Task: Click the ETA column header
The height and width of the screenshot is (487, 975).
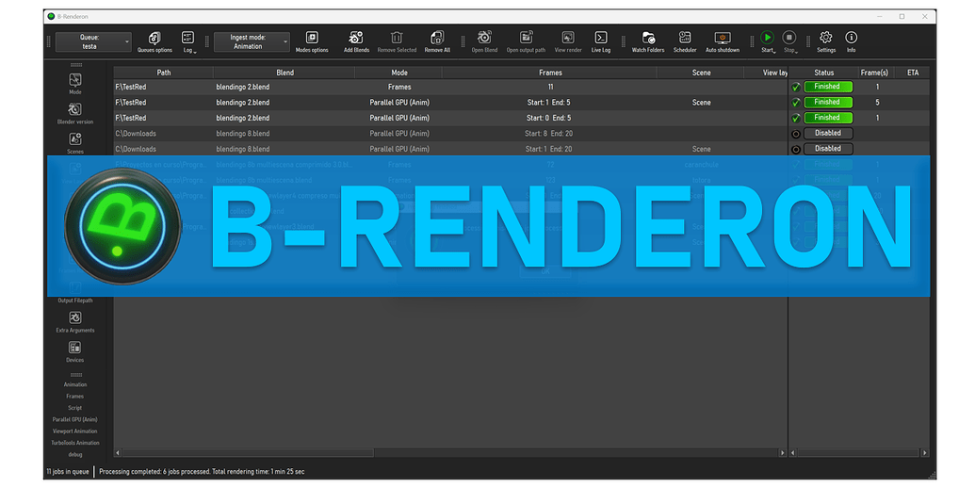Action: (x=912, y=73)
